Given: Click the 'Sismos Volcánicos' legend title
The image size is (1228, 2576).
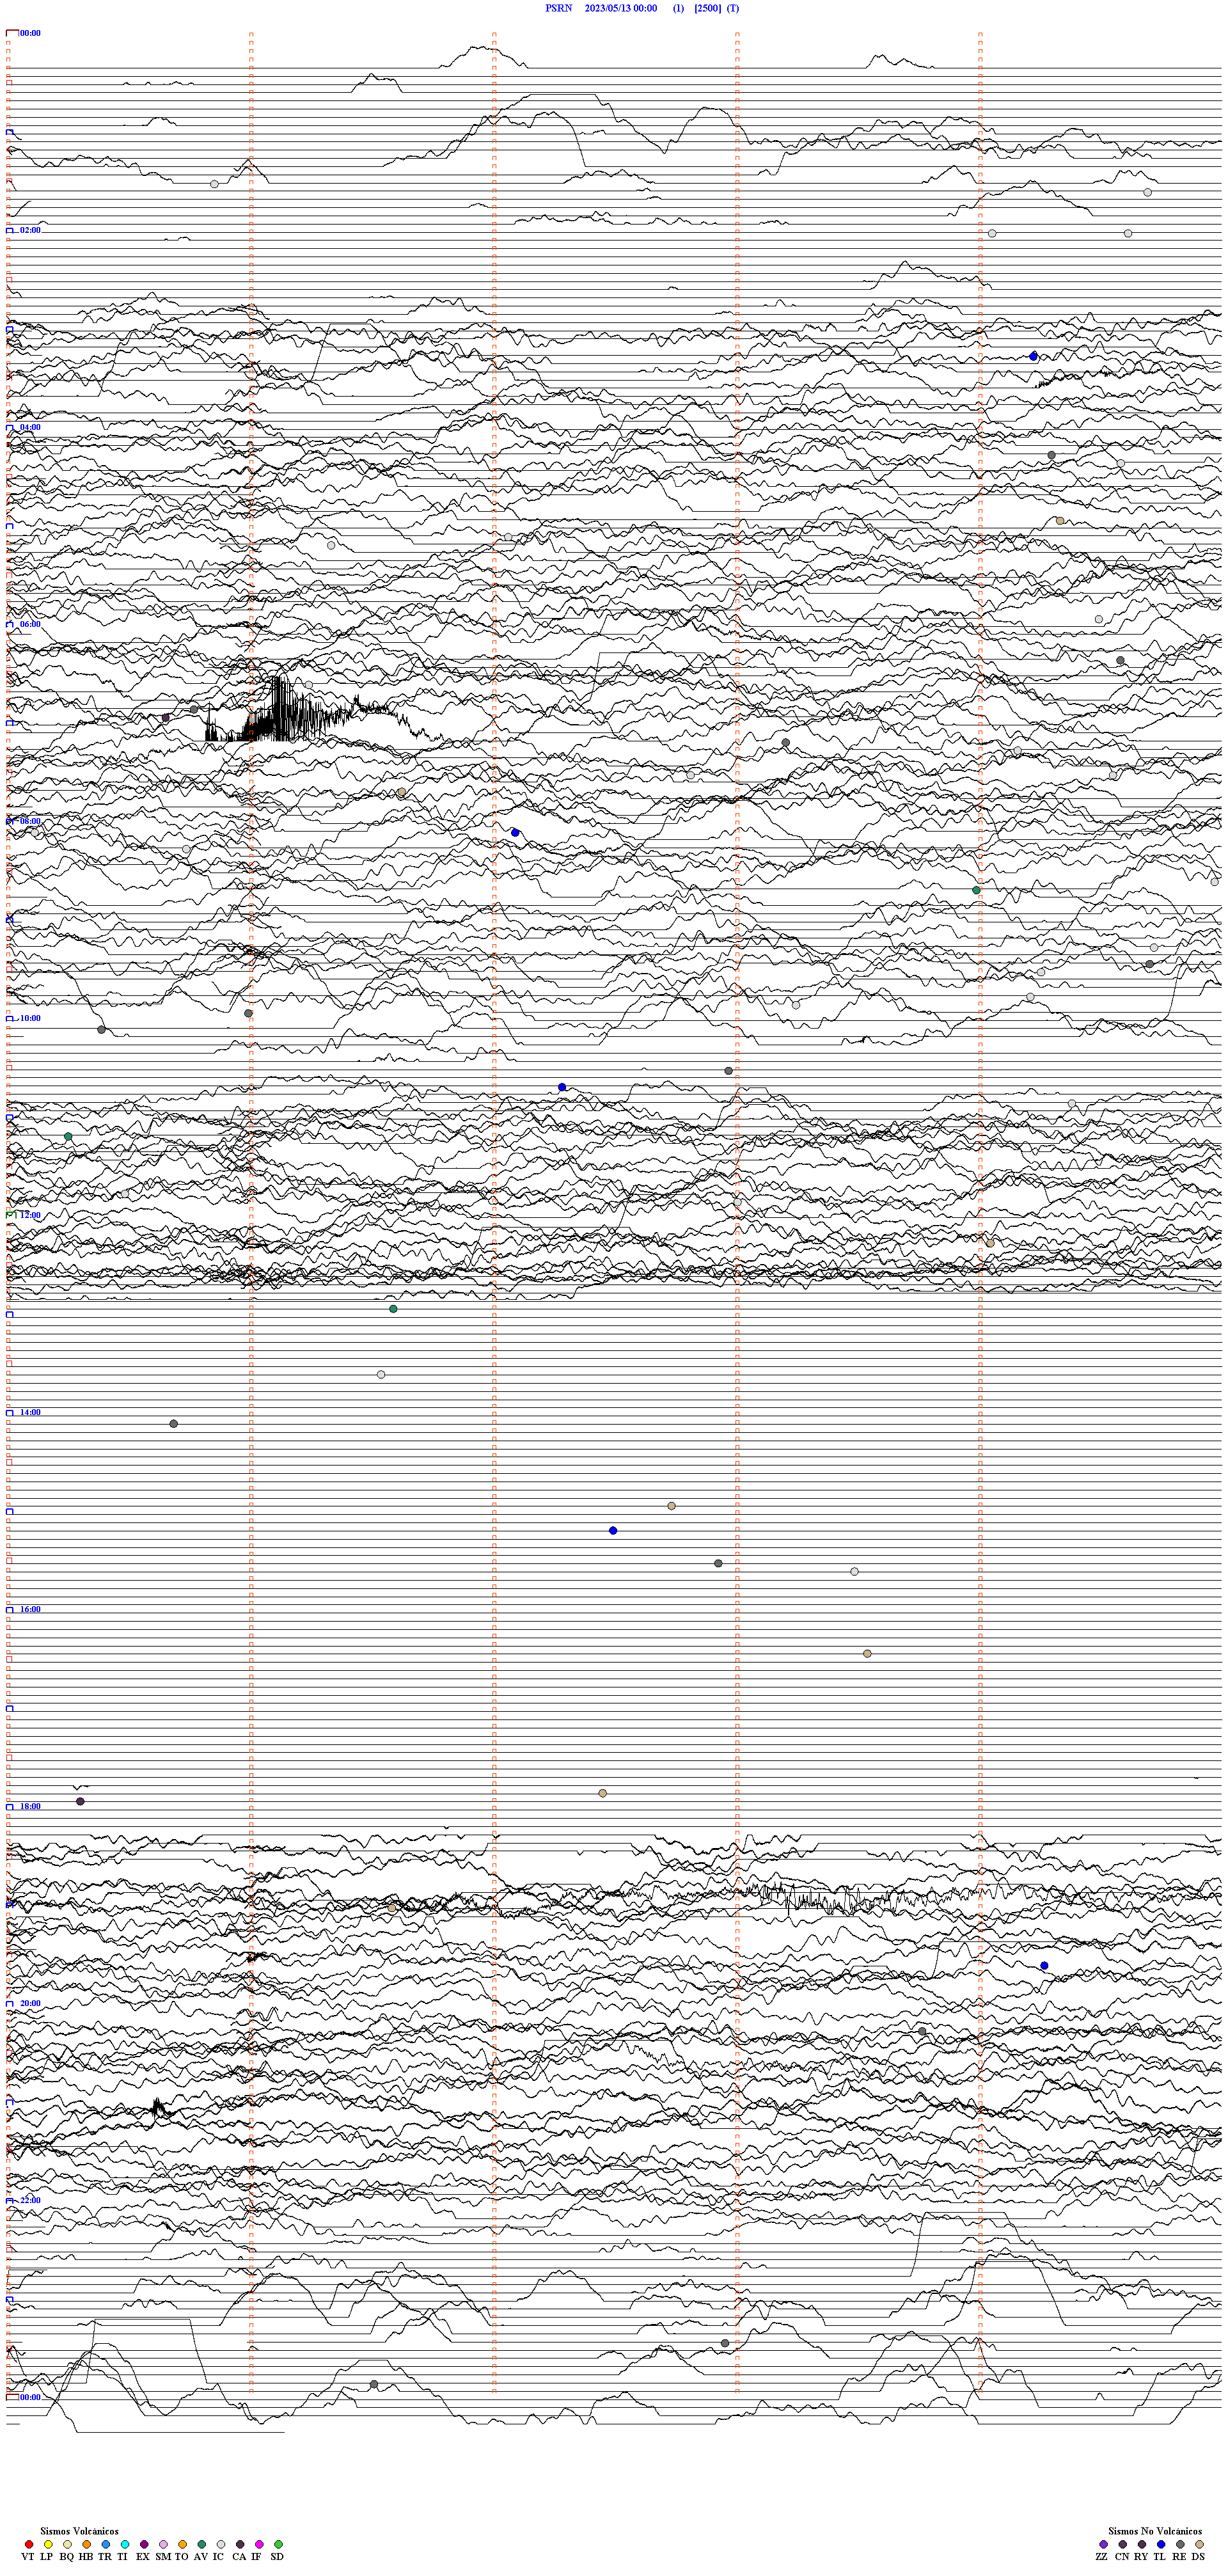Looking at the screenshot, I should pos(79,2531).
